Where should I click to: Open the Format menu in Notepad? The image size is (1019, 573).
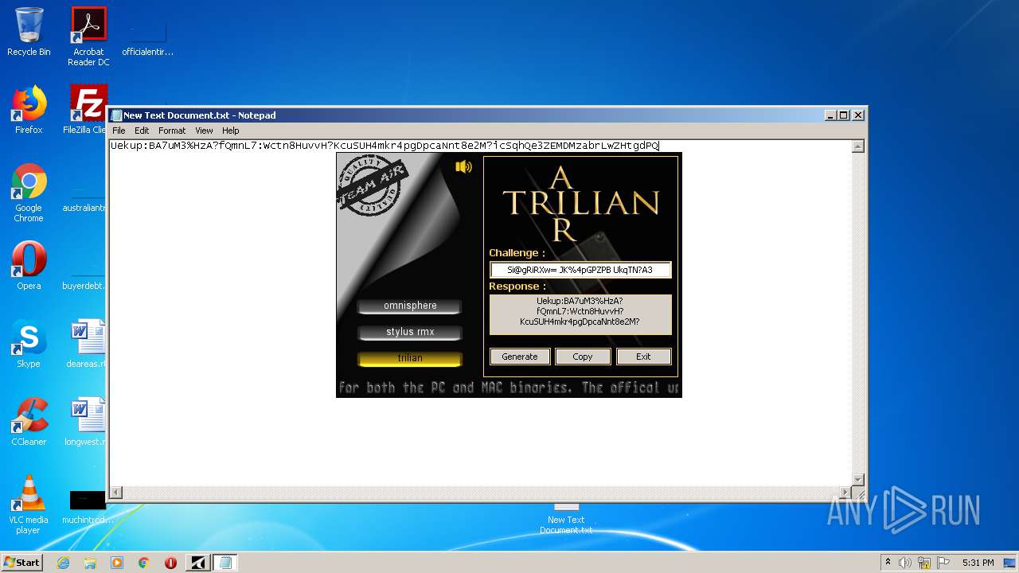[172, 131]
